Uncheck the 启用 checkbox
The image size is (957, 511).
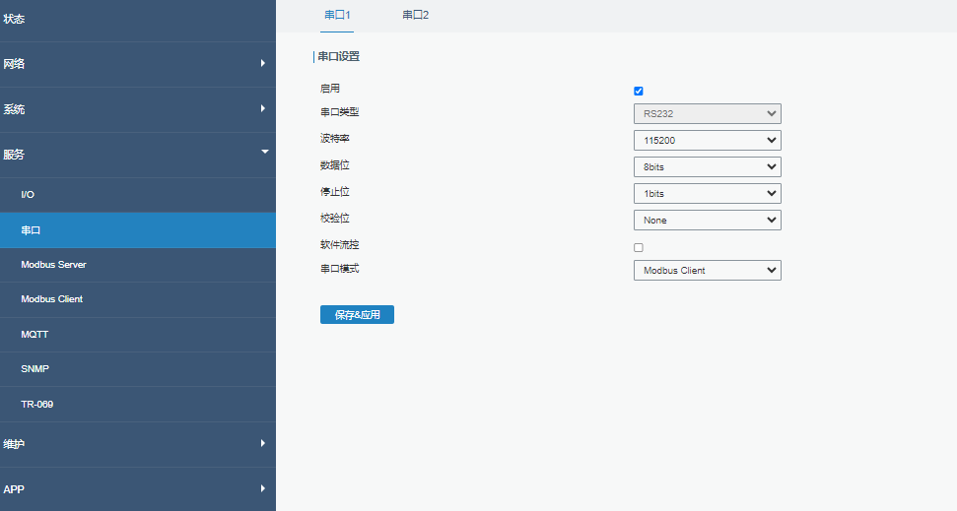[x=639, y=91]
